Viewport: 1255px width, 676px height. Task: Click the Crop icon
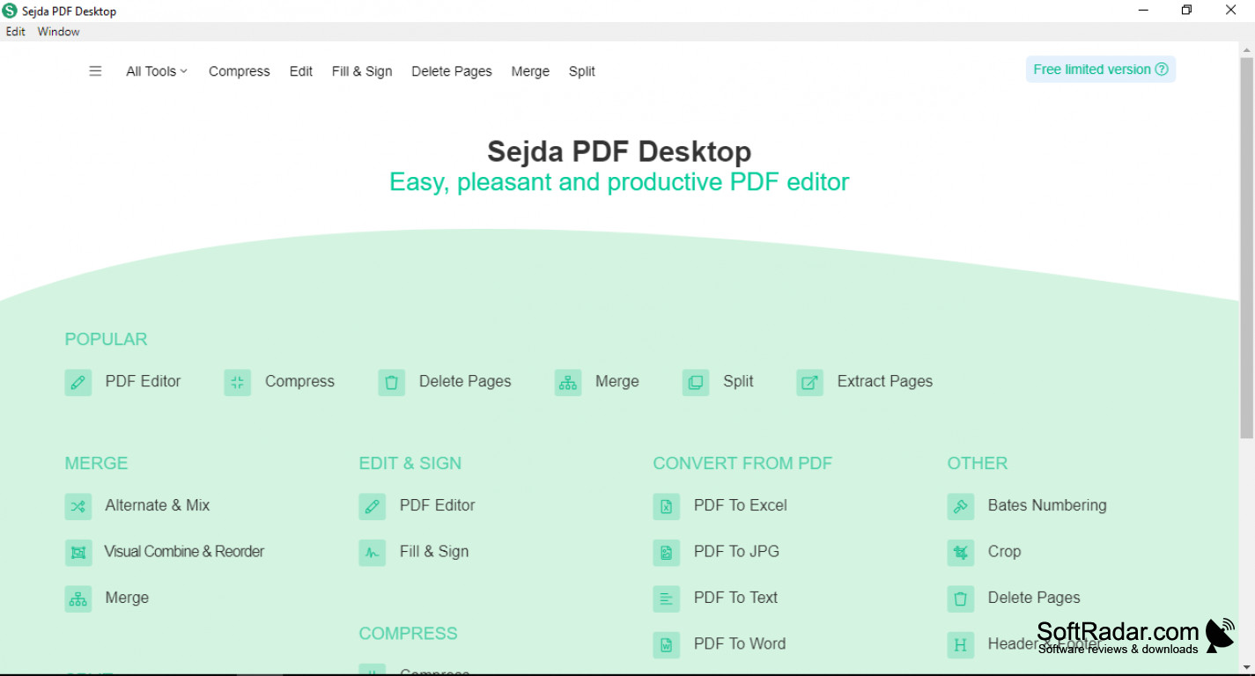click(961, 553)
